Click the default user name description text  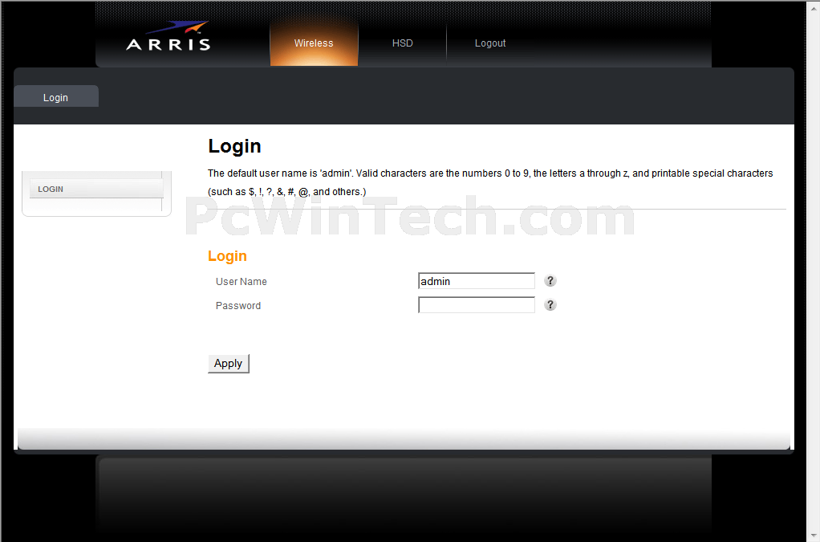tap(490, 182)
